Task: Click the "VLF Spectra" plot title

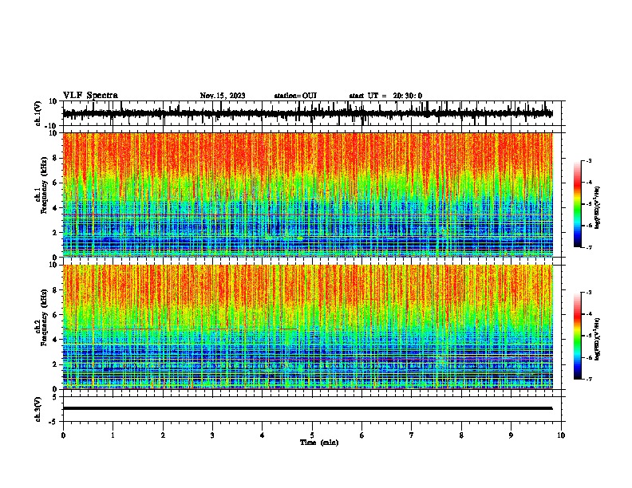Action: tap(91, 96)
